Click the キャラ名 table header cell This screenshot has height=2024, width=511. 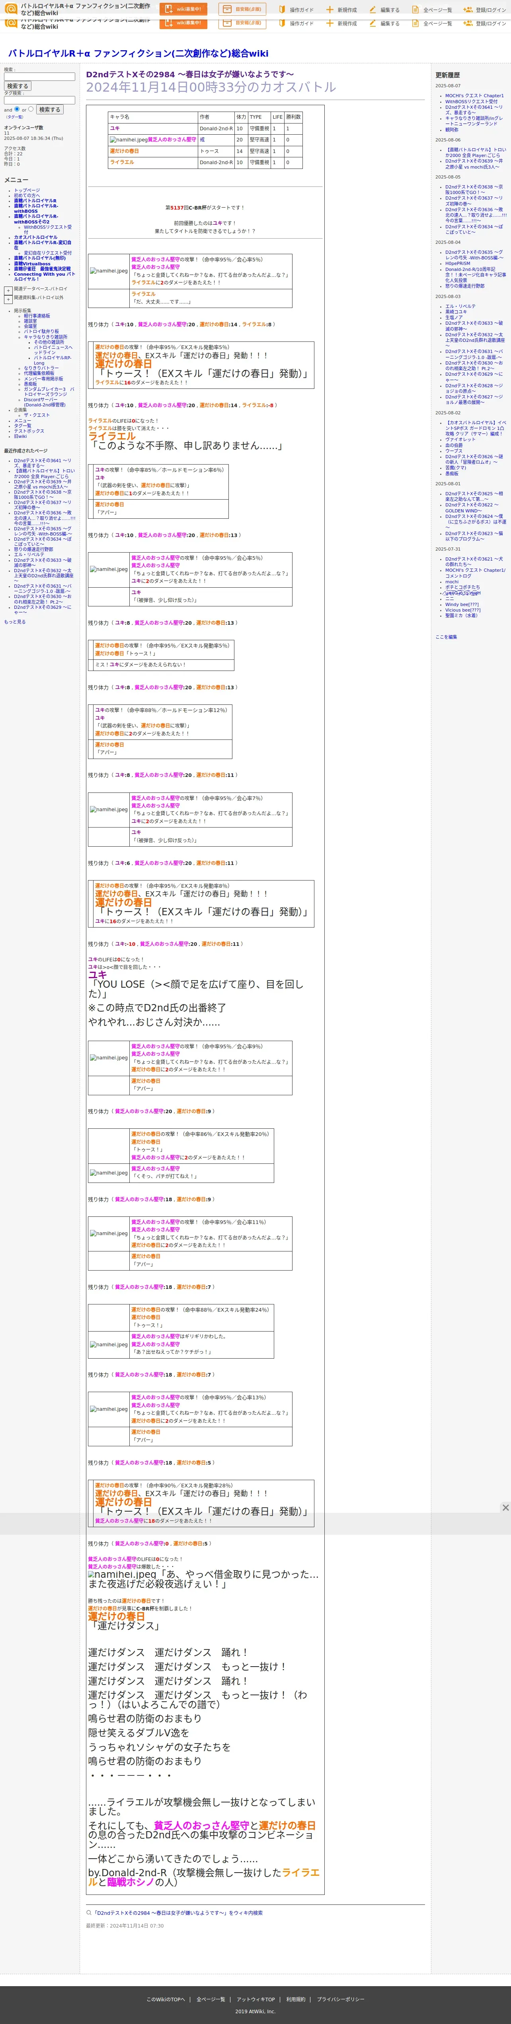tap(152, 117)
